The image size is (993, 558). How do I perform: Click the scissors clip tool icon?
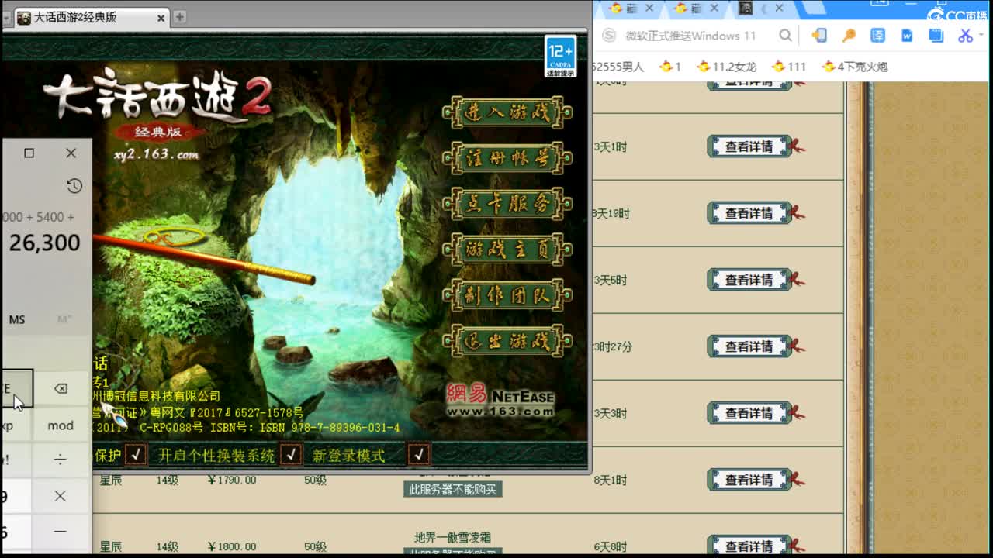(x=965, y=36)
